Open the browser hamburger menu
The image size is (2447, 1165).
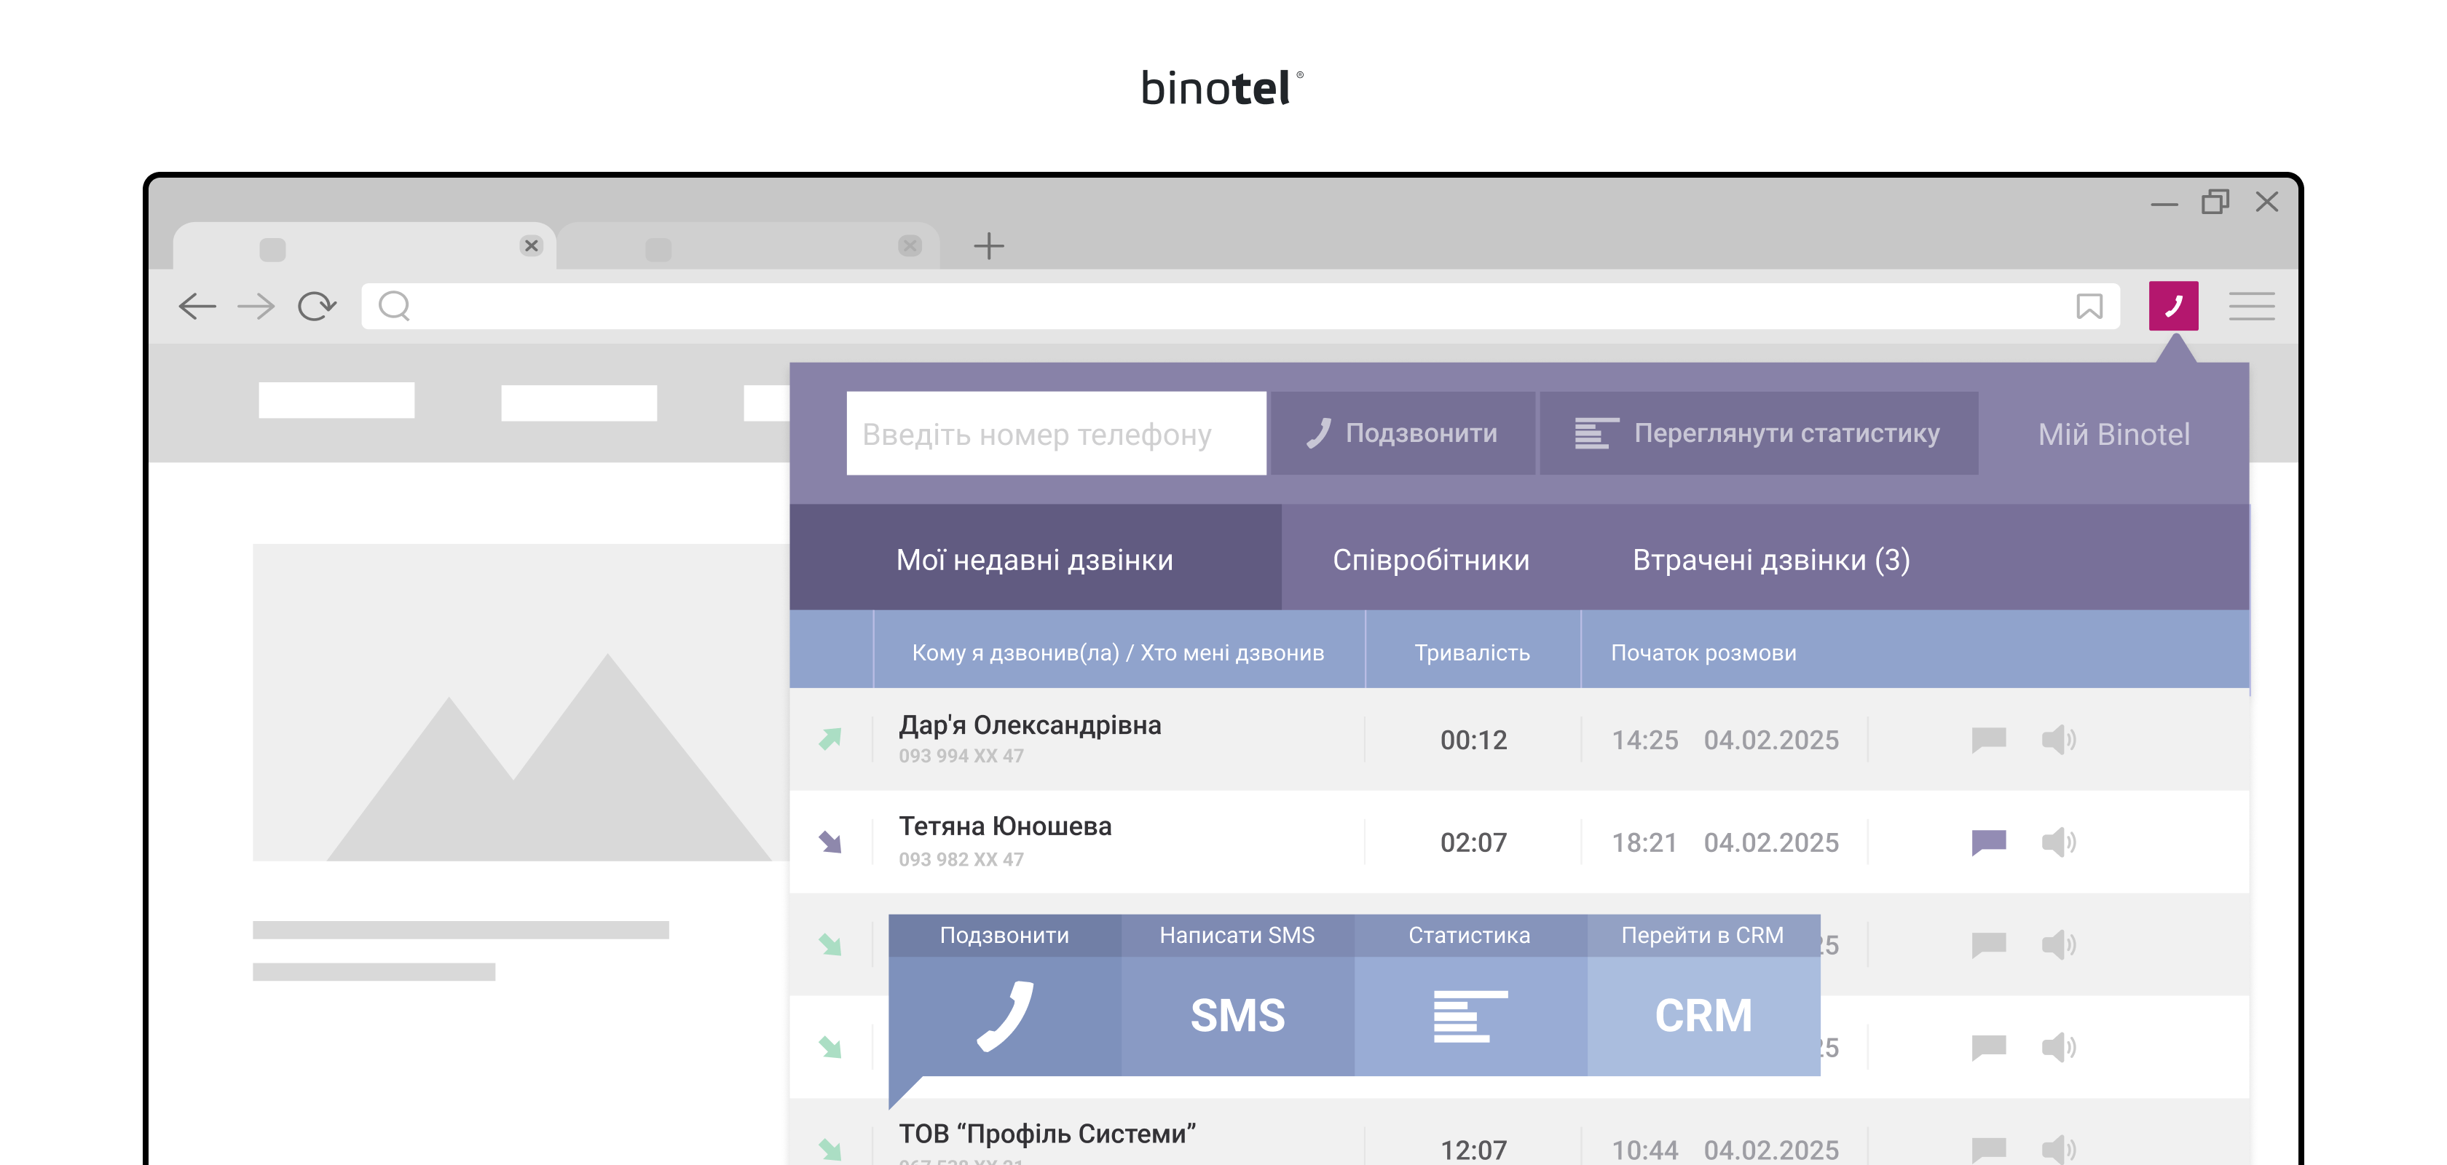(2251, 306)
